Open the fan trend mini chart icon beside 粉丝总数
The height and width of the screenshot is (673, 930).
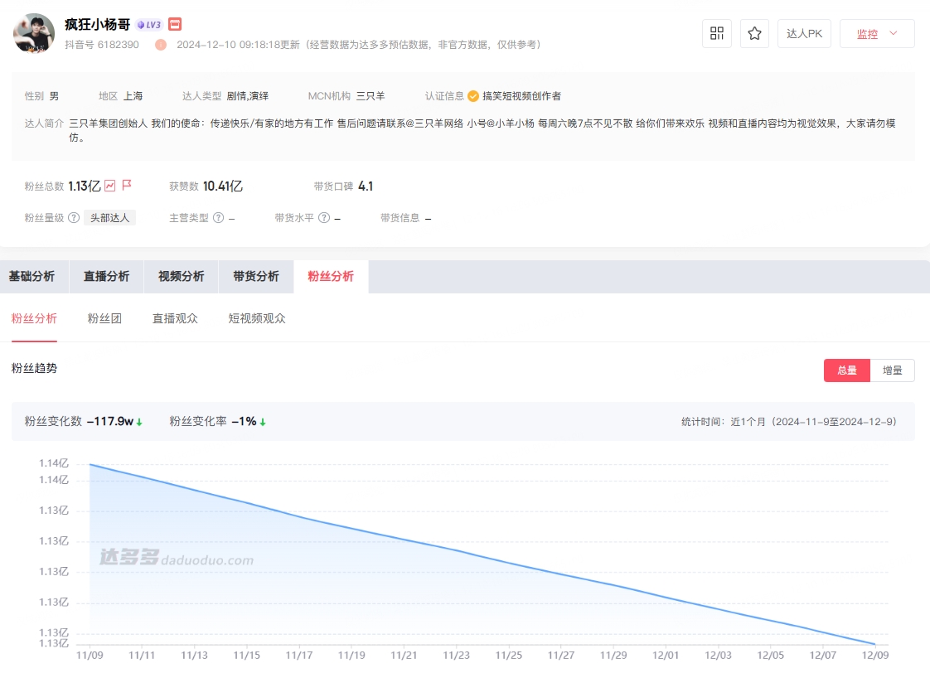[x=111, y=186]
